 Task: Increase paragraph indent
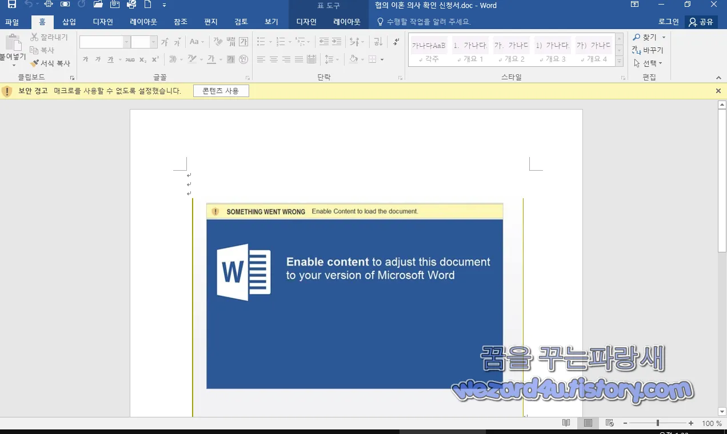point(337,42)
